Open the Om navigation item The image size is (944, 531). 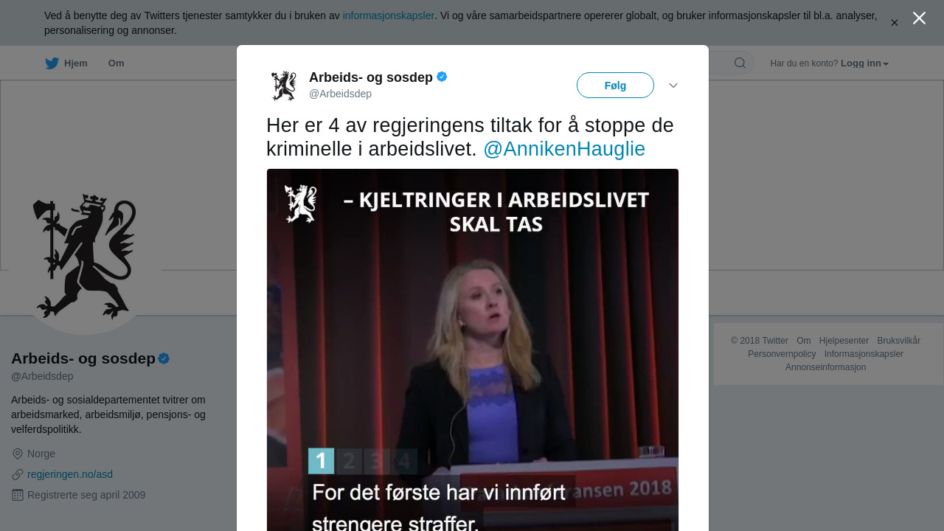(x=117, y=63)
